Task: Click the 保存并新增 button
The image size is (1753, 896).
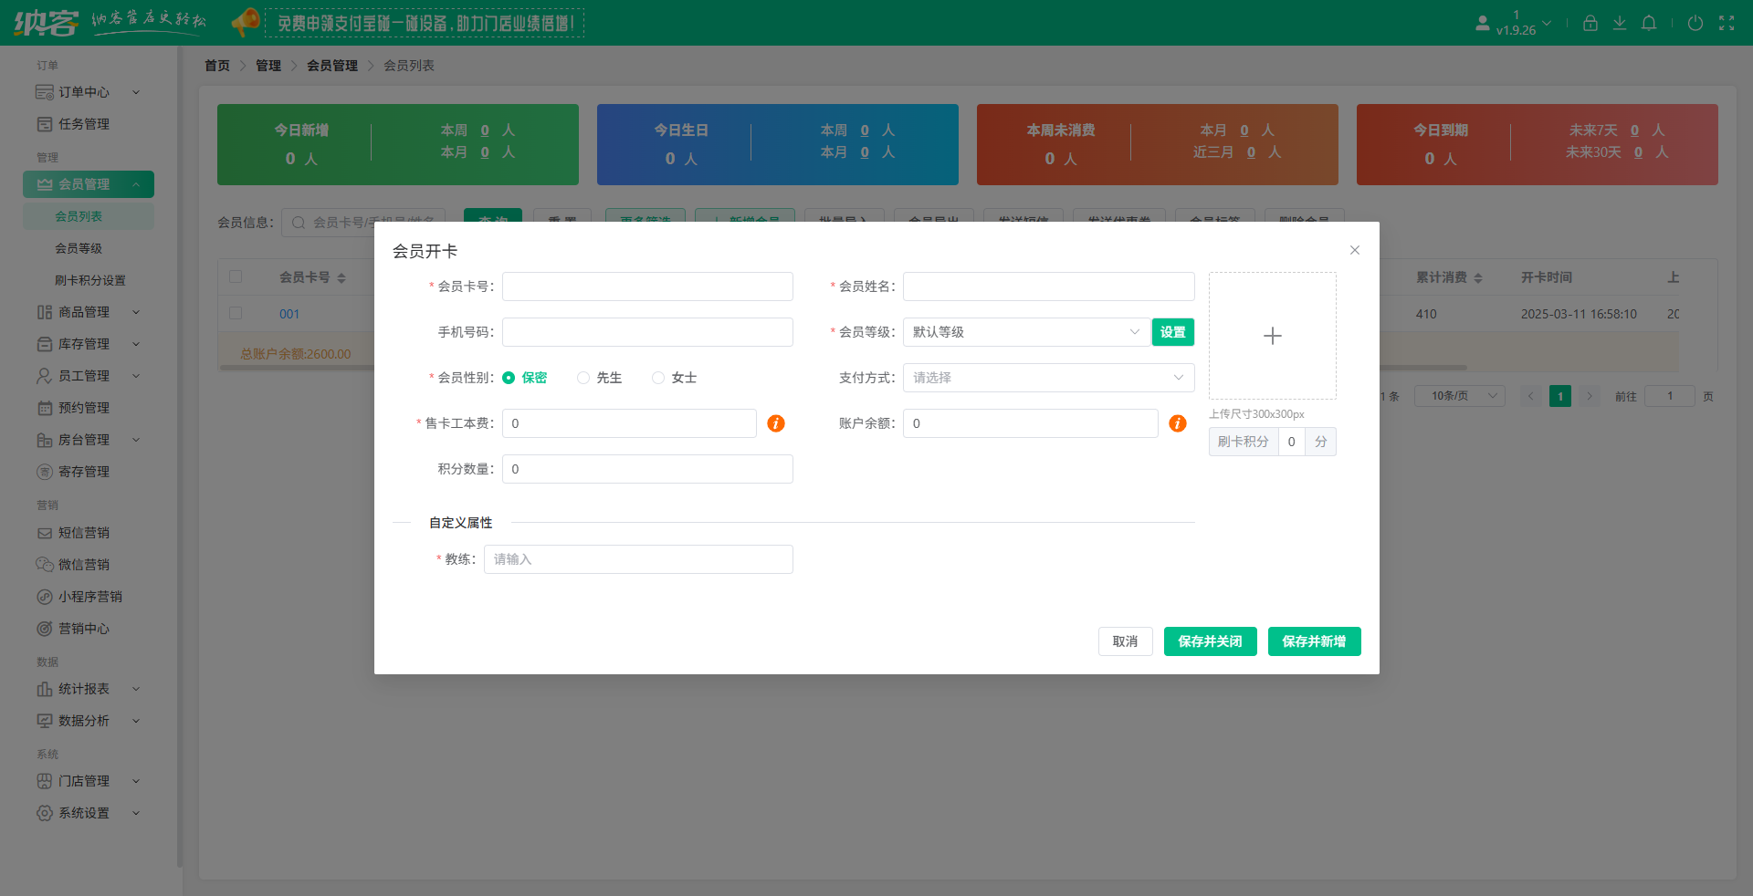Action: click(1314, 641)
